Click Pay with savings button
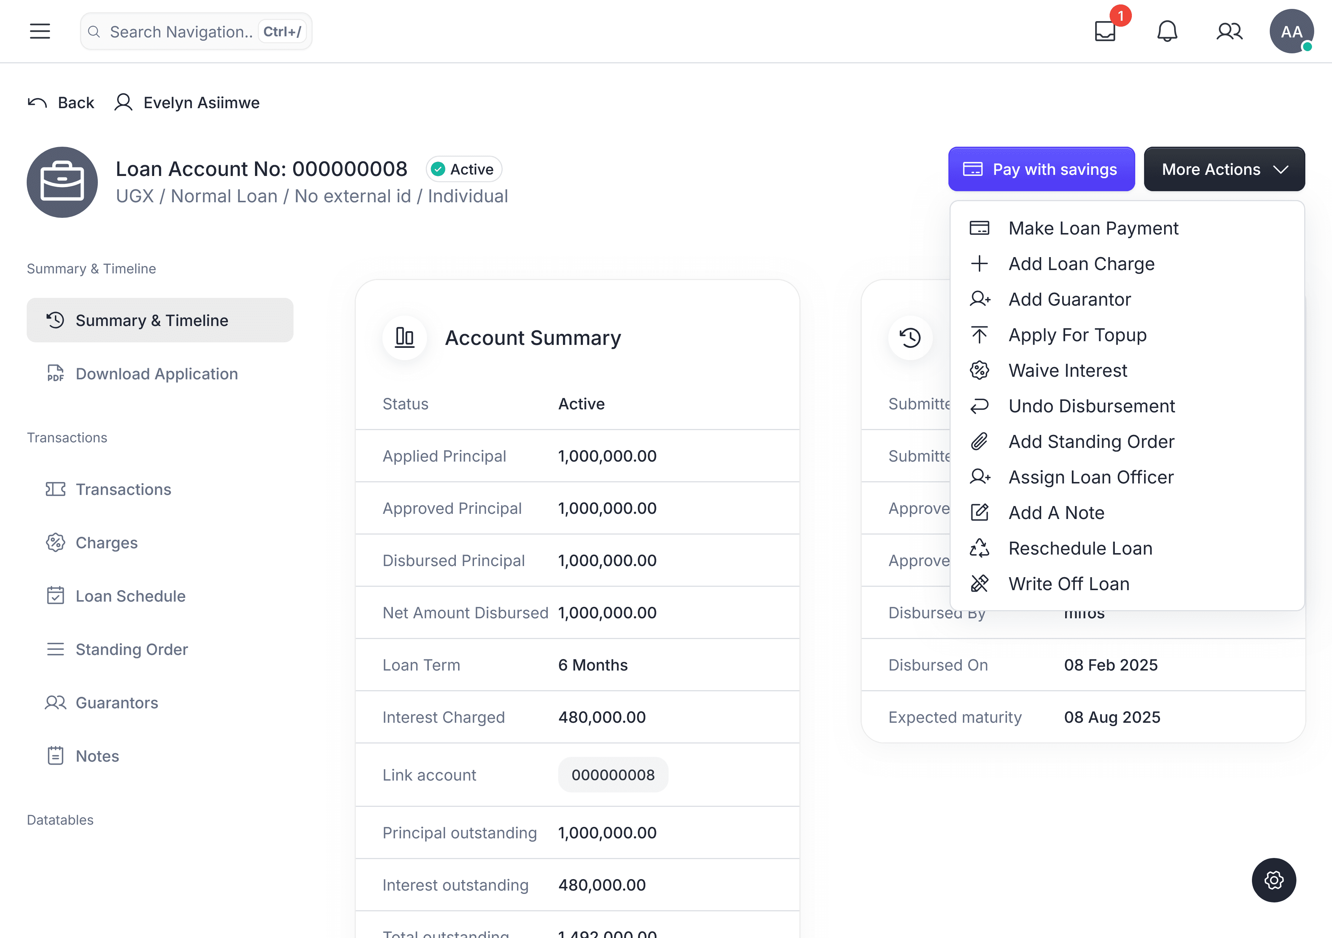This screenshot has height=938, width=1332. [x=1041, y=169]
